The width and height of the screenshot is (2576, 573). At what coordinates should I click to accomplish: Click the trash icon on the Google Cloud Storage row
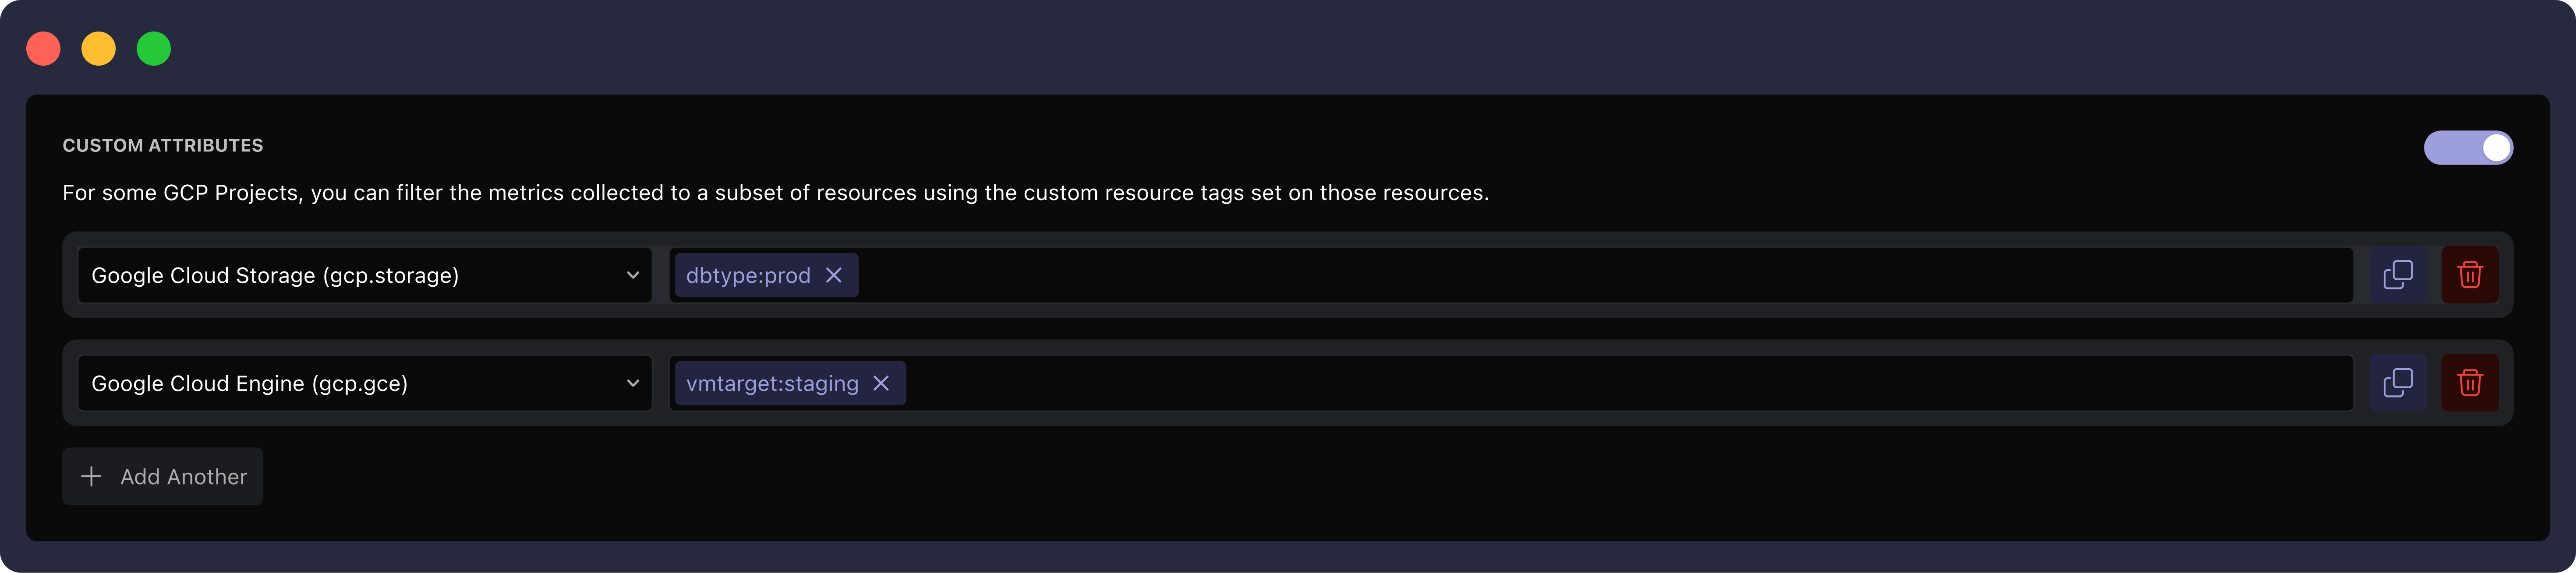point(2470,274)
